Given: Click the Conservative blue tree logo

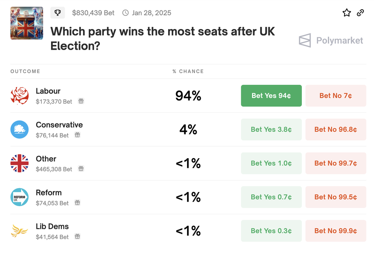Looking at the screenshot, I should point(19,130).
